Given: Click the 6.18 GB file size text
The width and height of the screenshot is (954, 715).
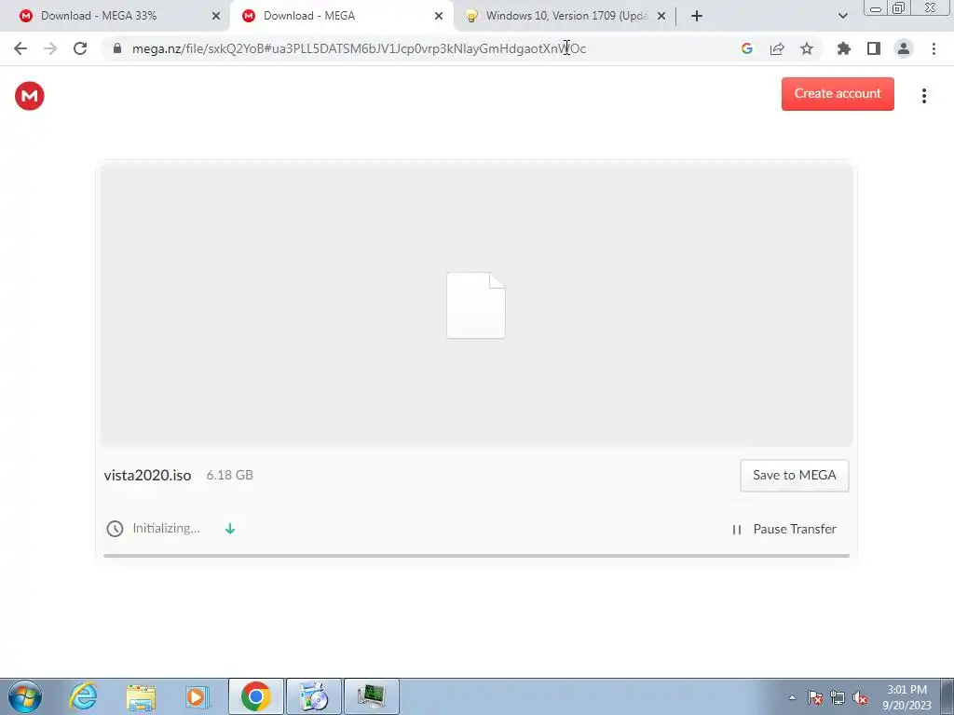Looking at the screenshot, I should [x=229, y=475].
